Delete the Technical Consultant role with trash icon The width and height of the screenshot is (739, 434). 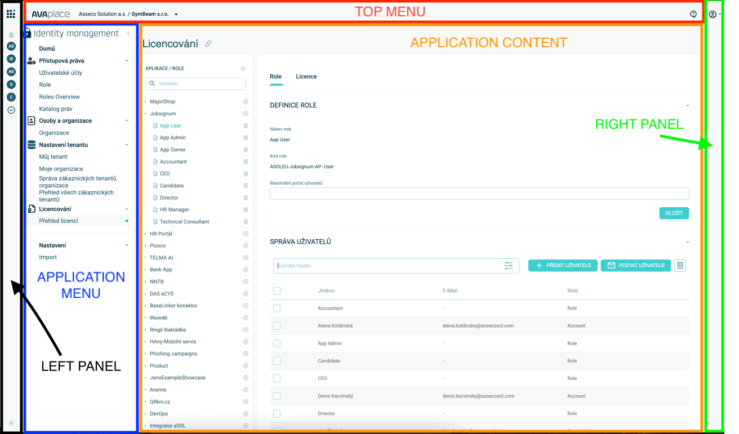pos(246,222)
